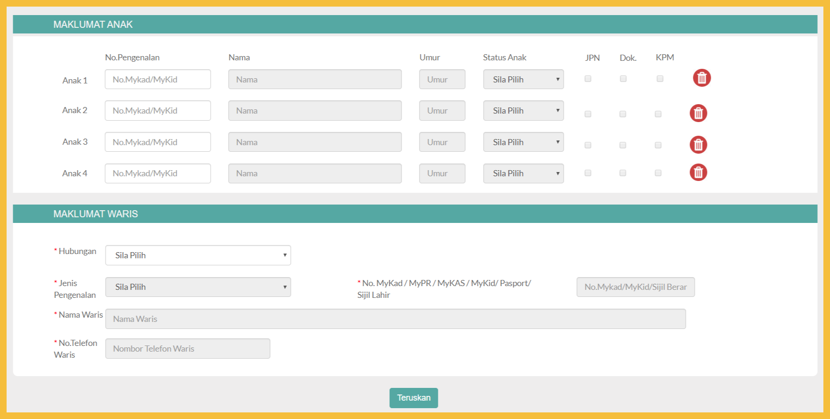Select the Umur field for Anak 4
This screenshot has height=419, width=830.
click(x=442, y=173)
